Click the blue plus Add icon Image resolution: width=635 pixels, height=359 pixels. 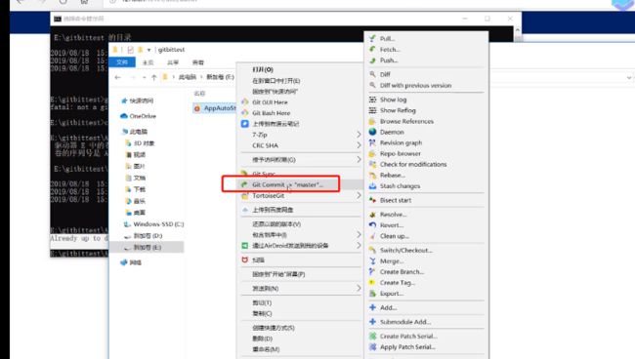pyautogui.click(x=372, y=307)
